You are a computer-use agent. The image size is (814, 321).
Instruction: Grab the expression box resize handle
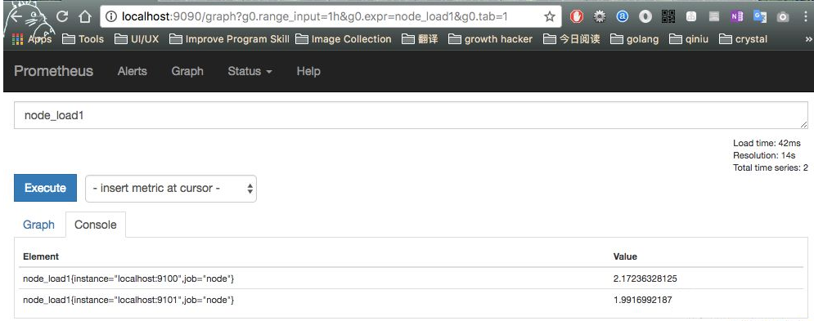804,124
